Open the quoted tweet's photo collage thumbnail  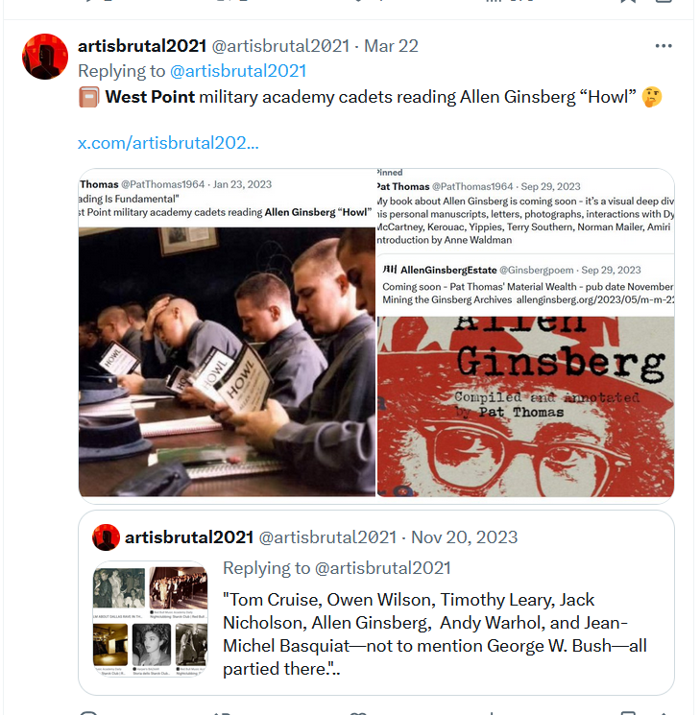150,619
